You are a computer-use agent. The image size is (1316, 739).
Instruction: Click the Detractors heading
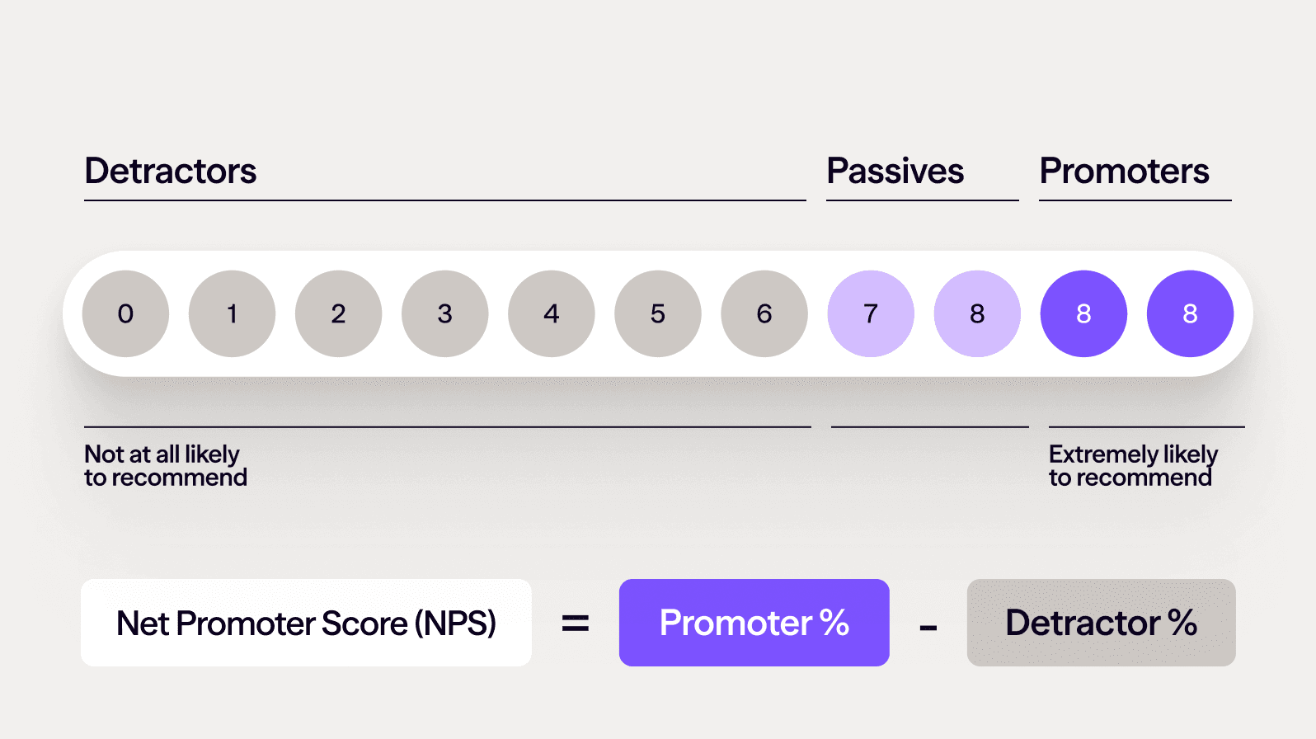171,172
